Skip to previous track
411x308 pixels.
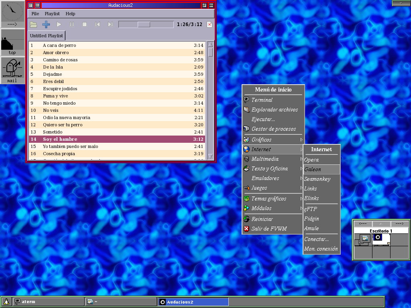[97, 24]
